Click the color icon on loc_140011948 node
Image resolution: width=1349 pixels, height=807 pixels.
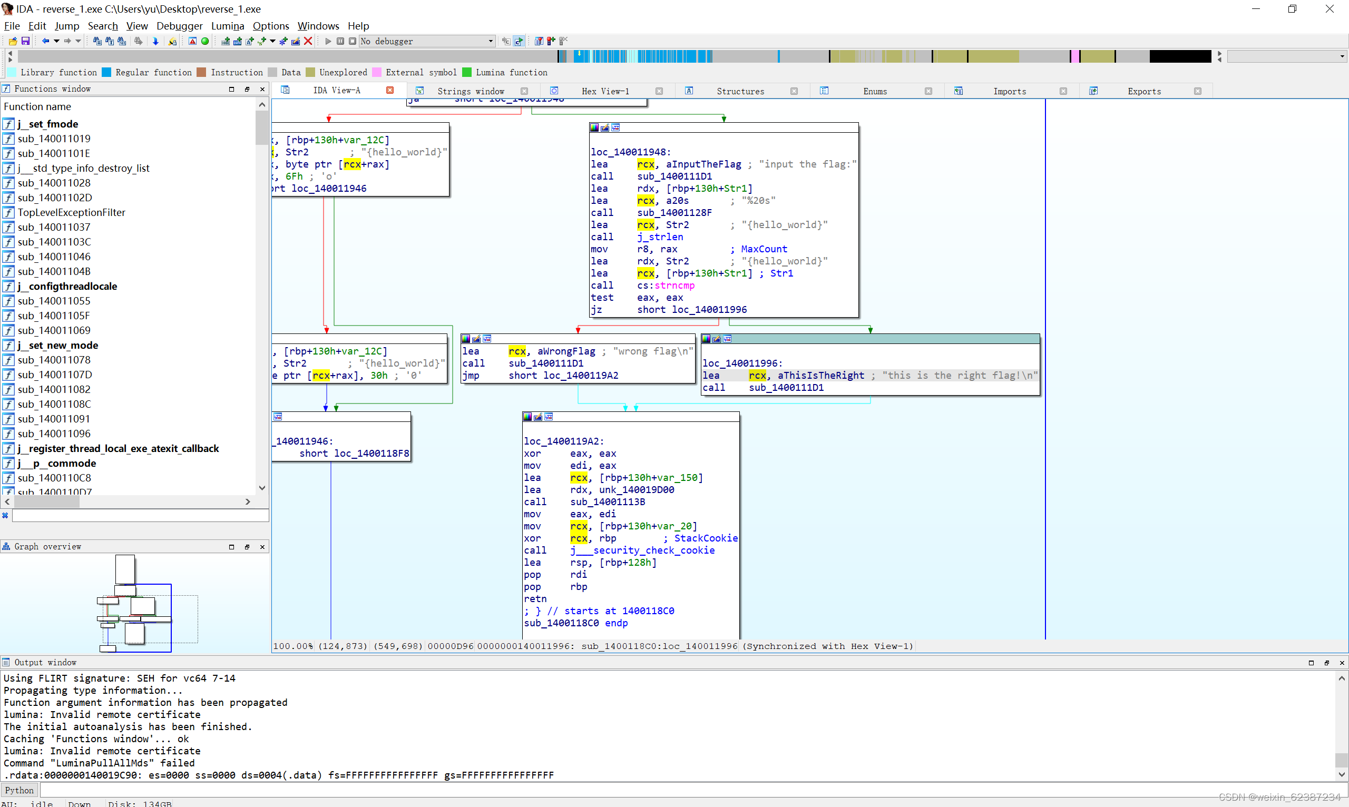(594, 127)
